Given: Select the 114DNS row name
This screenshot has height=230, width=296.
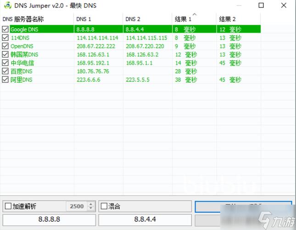Looking at the screenshot, I should (20, 38).
